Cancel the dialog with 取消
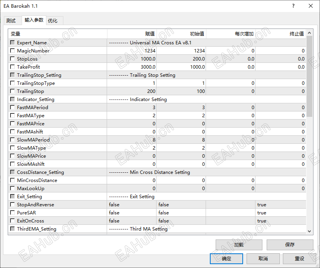The image size is (320, 268). point(263,259)
